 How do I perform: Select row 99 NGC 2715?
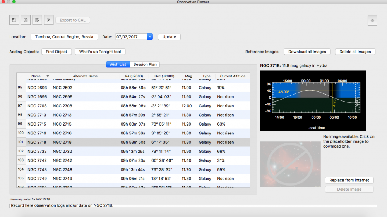click(x=133, y=124)
